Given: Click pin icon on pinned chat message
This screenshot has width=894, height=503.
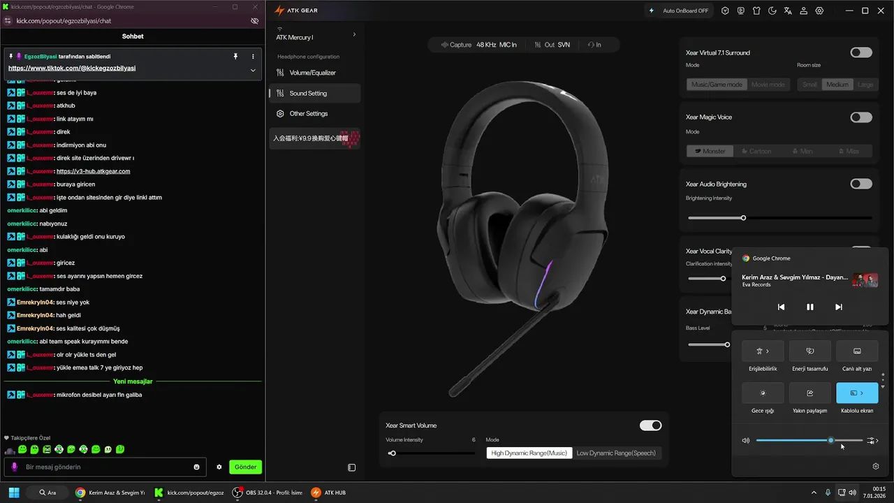Looking at the screenshot, I should [236, 56].
